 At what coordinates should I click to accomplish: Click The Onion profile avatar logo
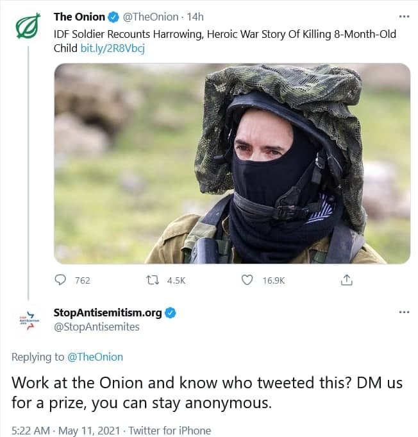point(28,26)
